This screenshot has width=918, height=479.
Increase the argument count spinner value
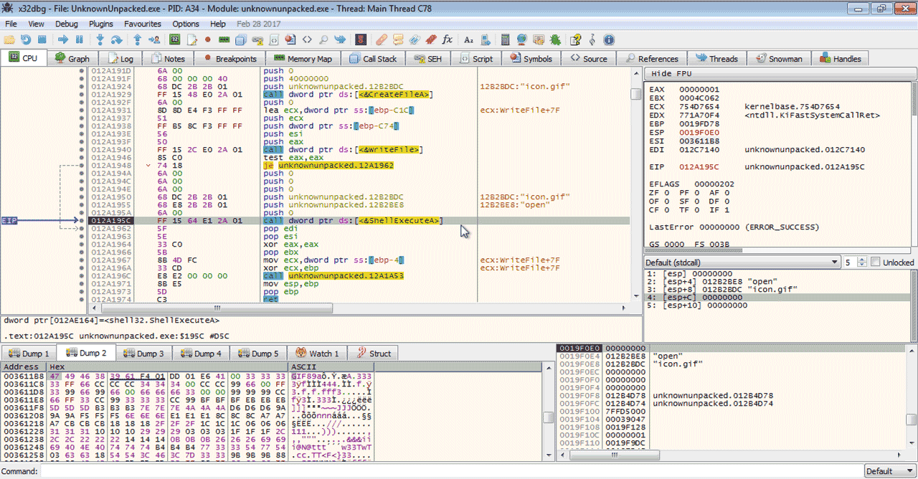863,260
